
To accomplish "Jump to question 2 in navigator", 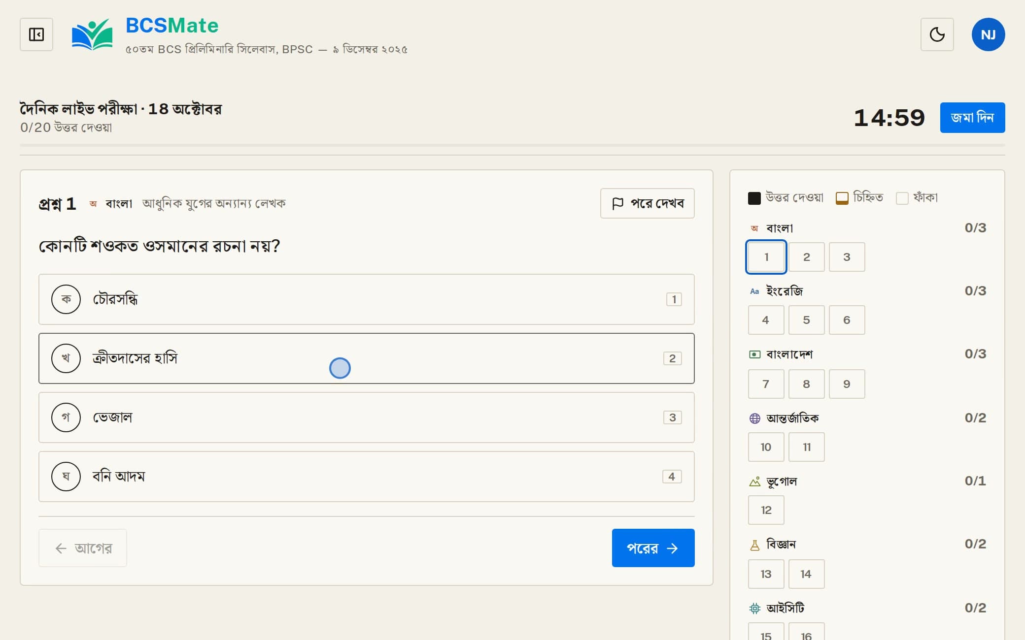I will (x=806, y=257).
